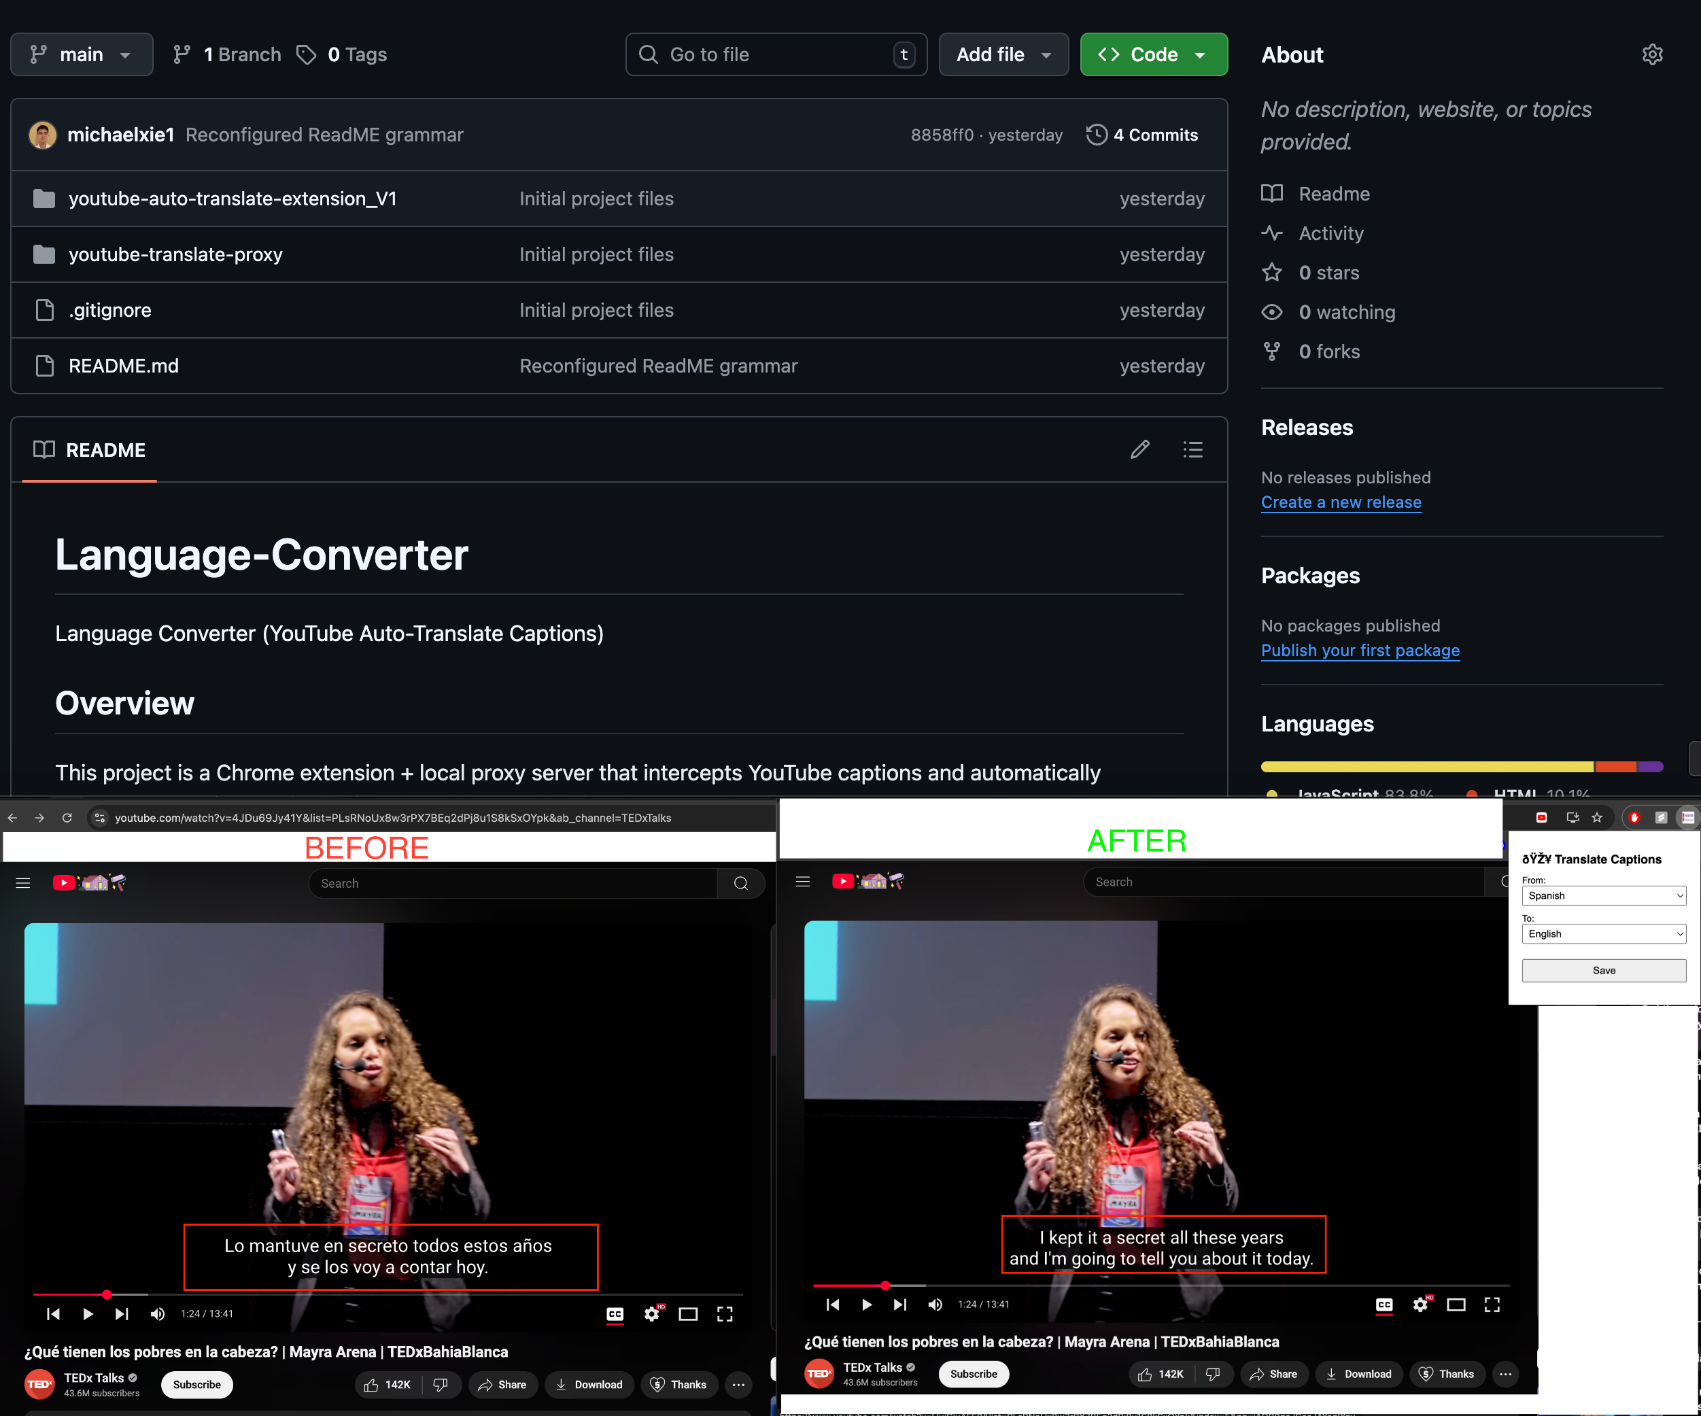Like the video in the BEFORE panel
This screenshot has width=1701, height=1416.
tap(388, 1385)
